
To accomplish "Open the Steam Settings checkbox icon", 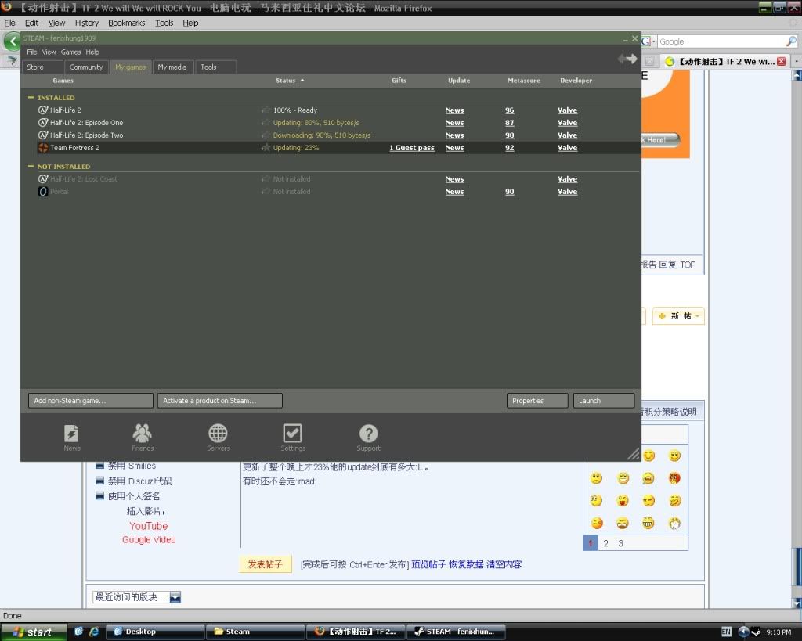I will (293, 438).
